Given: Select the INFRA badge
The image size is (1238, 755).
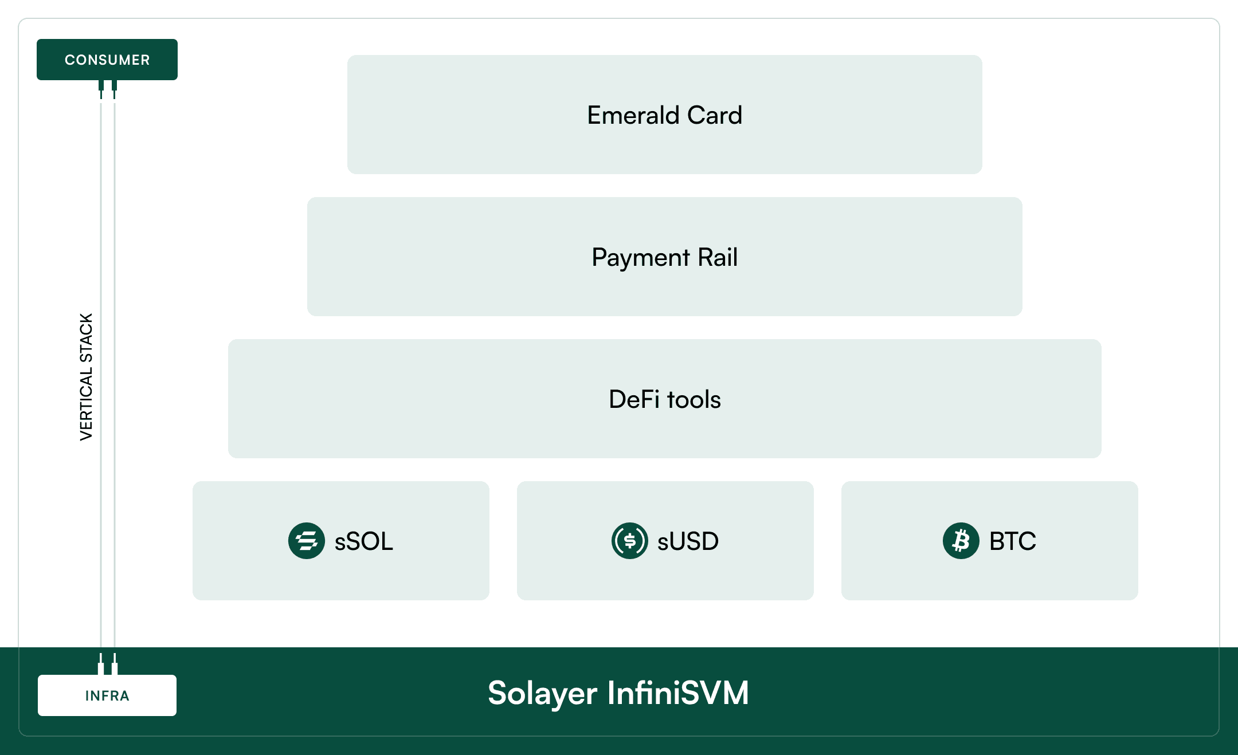Looking at the screenshot, I should point(107,695).
